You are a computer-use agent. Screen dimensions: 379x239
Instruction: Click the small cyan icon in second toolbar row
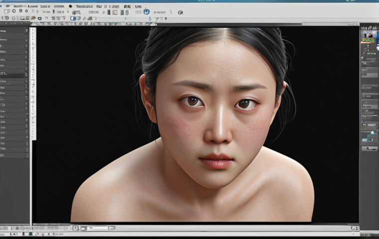[150, 18]
